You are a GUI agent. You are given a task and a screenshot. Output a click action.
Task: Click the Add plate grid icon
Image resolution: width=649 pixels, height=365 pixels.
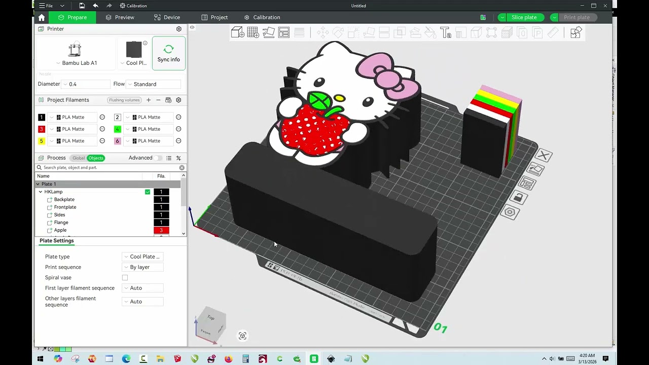point(253,33)
